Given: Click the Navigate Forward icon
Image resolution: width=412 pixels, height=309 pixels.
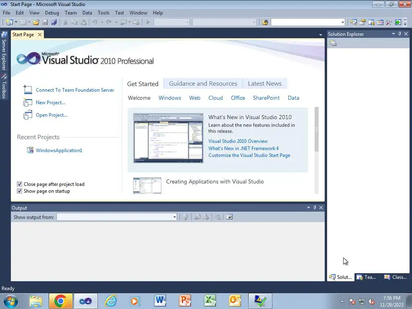Looking at the screenshot, I should (136, 23).
